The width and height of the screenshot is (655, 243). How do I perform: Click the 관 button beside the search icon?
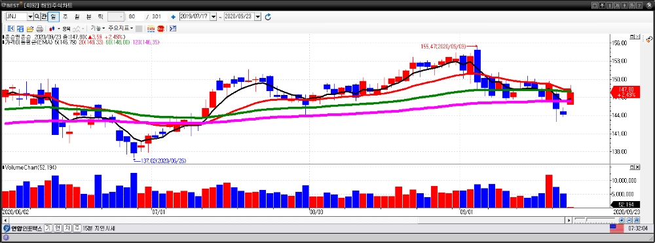[43, 16]
